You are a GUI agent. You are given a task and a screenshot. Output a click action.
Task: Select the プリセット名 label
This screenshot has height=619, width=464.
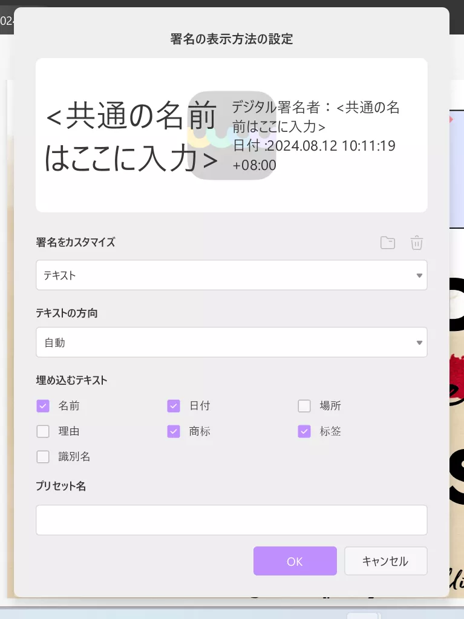tap(60, 486)
